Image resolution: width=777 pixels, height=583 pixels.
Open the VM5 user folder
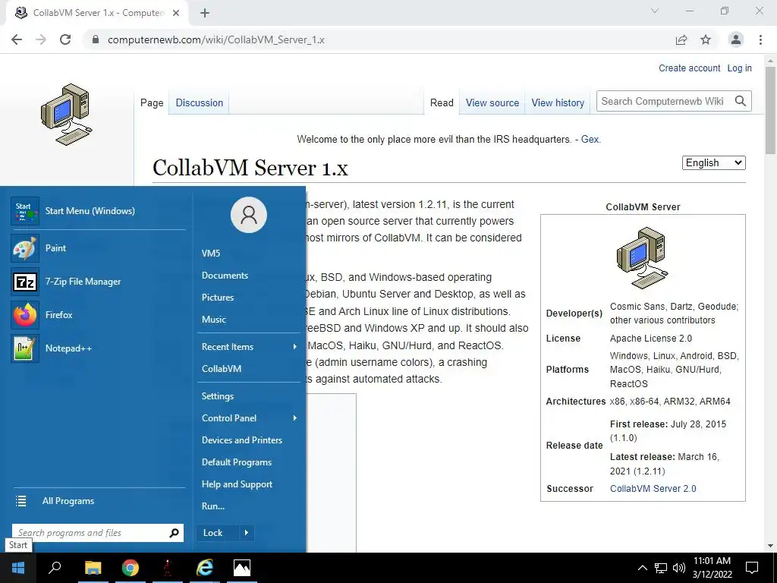pyautogui.click(x=211, y=254)
